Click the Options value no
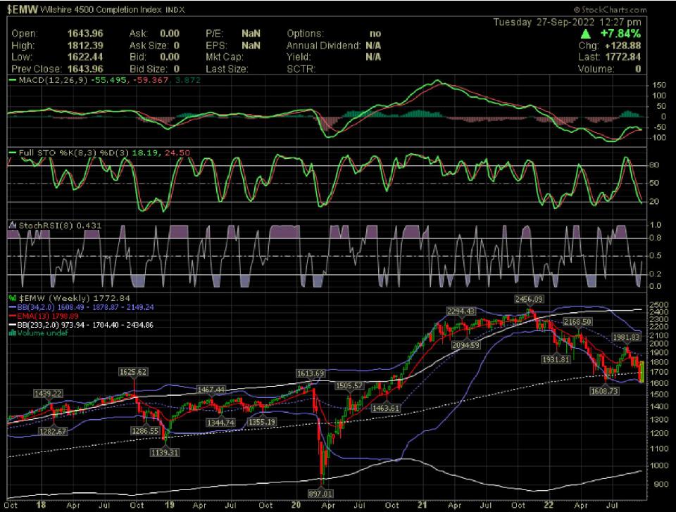This screenshot has height=514, width=676. pos(375,34)
